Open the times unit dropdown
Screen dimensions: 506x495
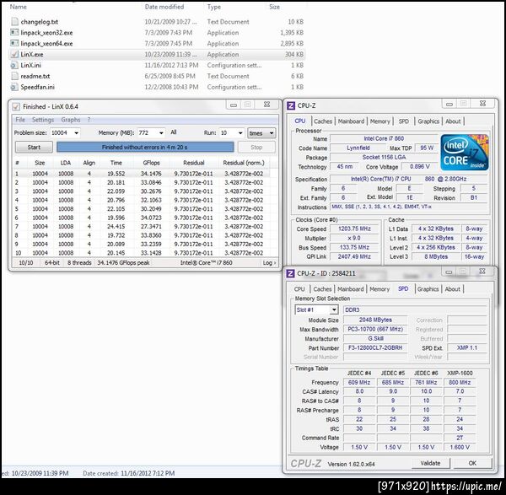pos(261,133)
